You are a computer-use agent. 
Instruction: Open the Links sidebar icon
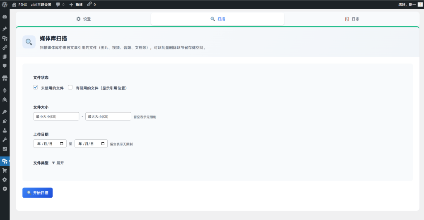[5, 48]
